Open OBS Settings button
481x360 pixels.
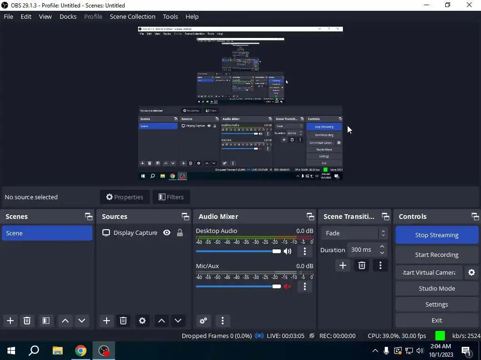437,304
